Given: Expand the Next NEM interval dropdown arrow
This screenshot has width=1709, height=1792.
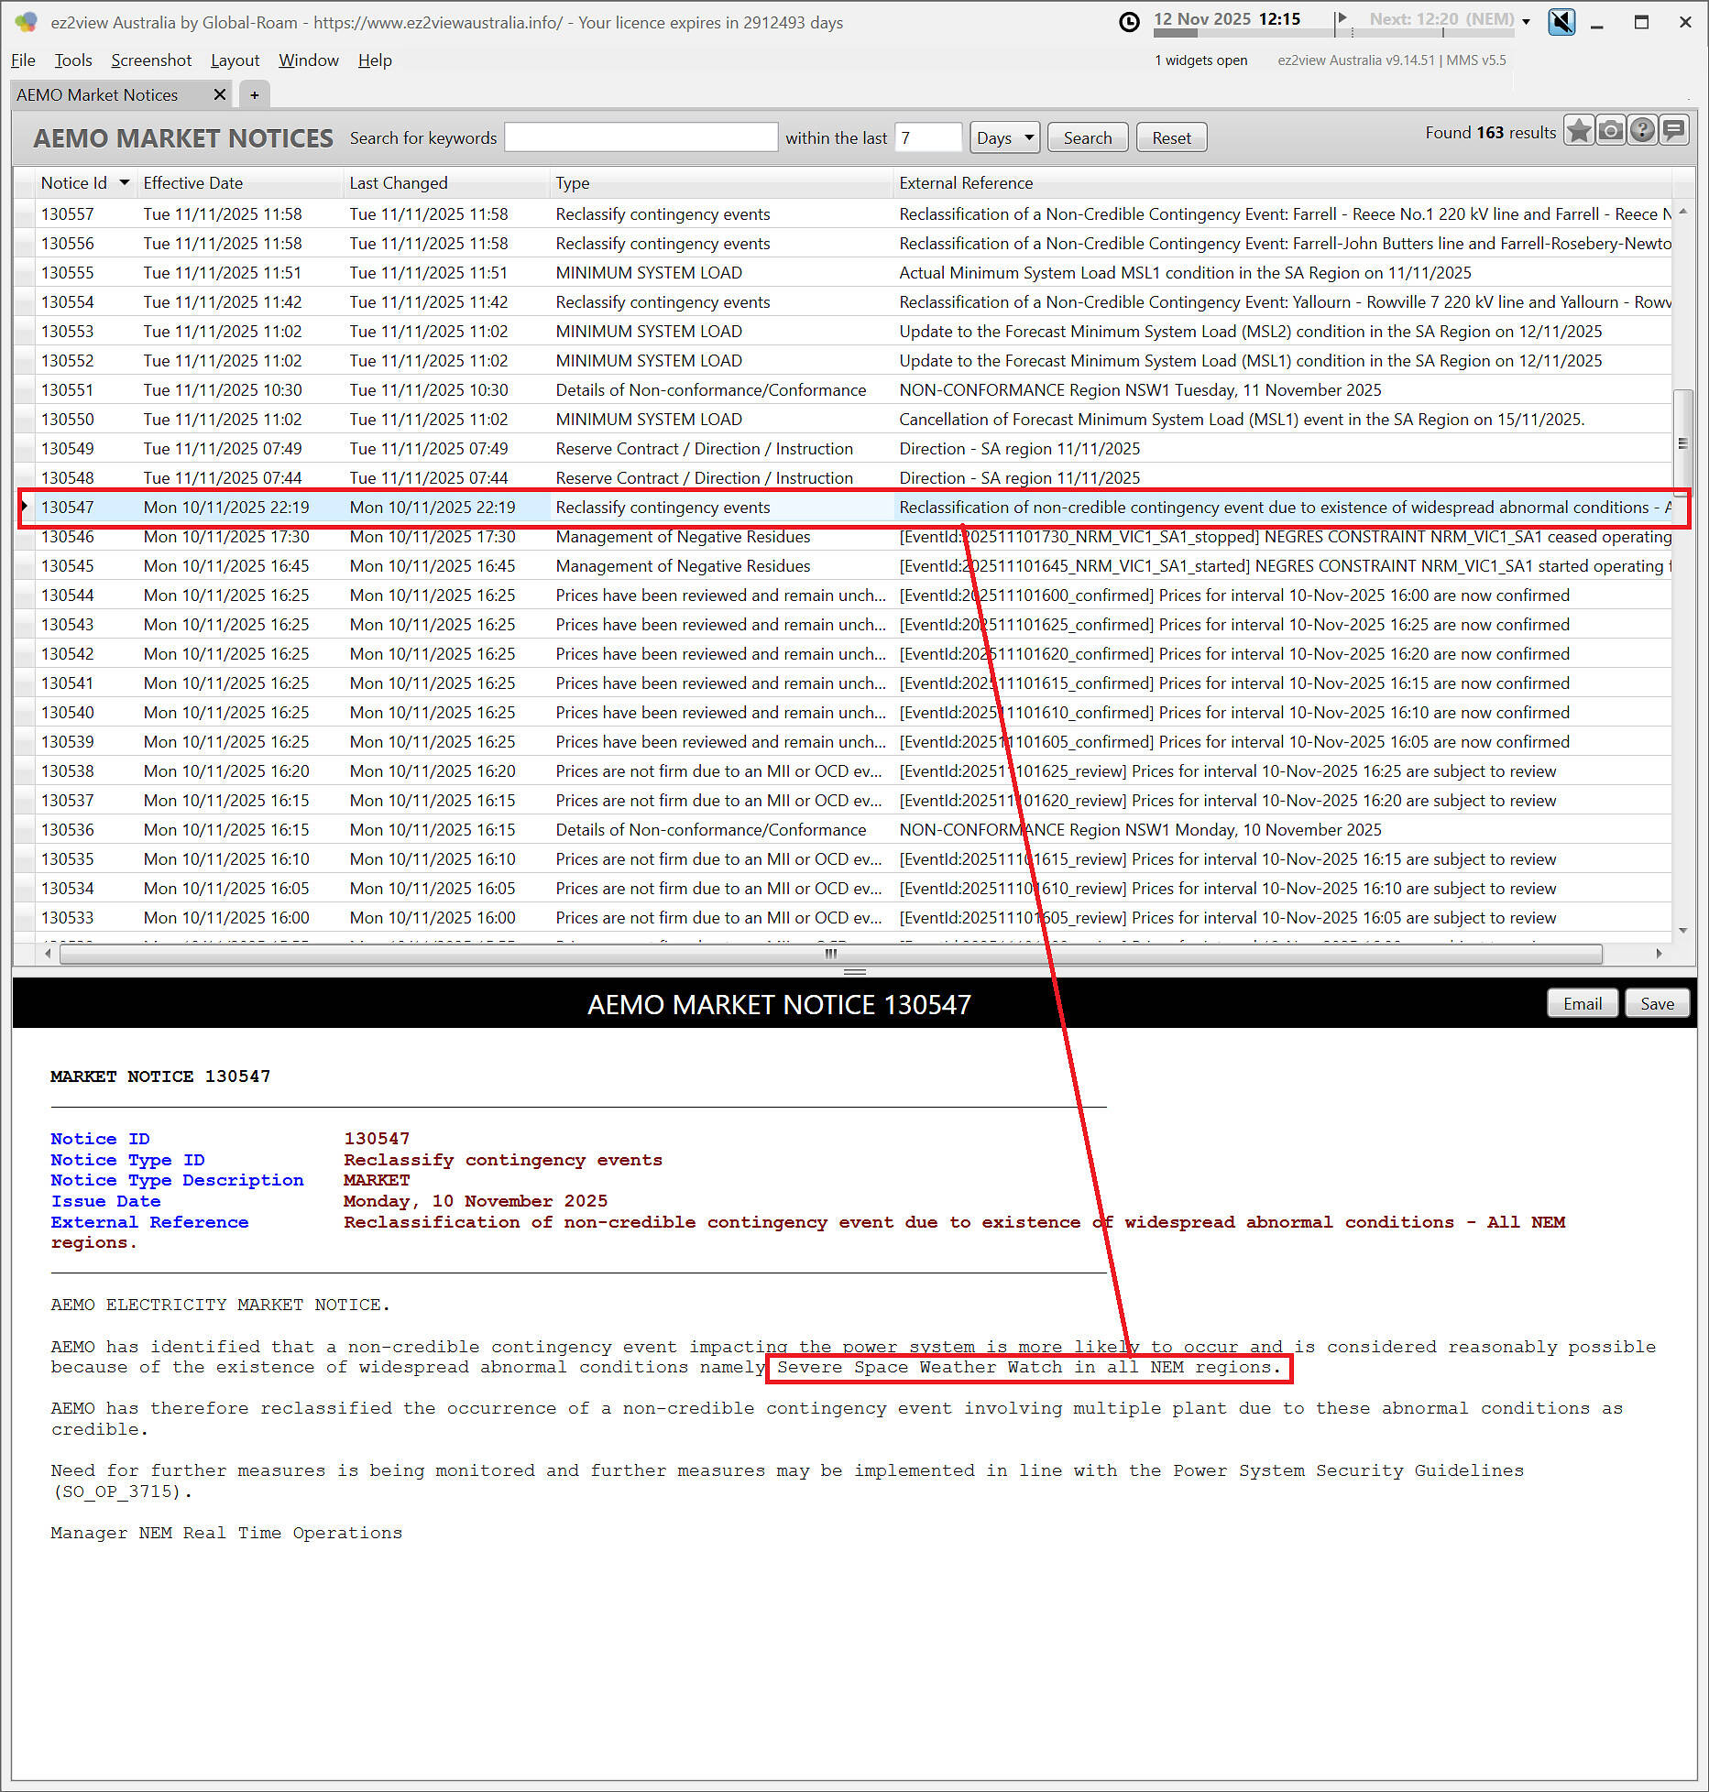Looking at the screenshot, I should pyautogui.click(x=1526, y=22).
